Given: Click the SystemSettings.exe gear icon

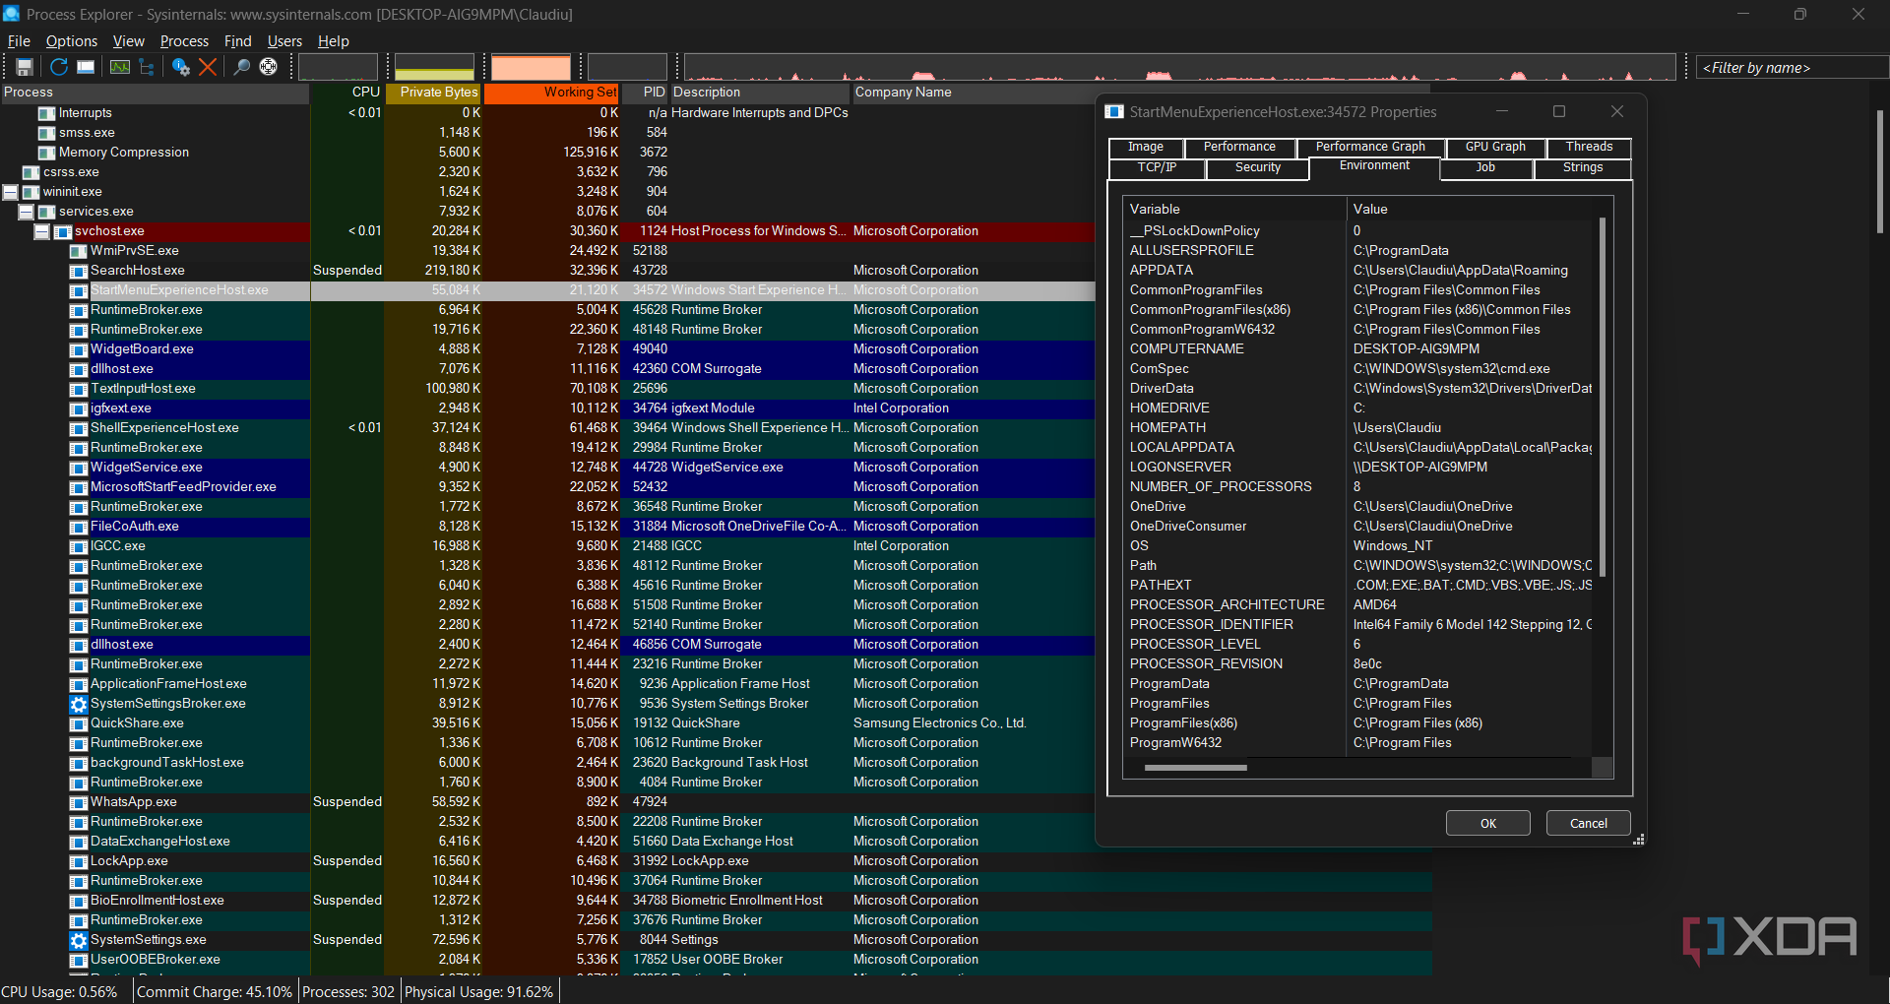Looking at the screenshot, I should click(79, 940).
